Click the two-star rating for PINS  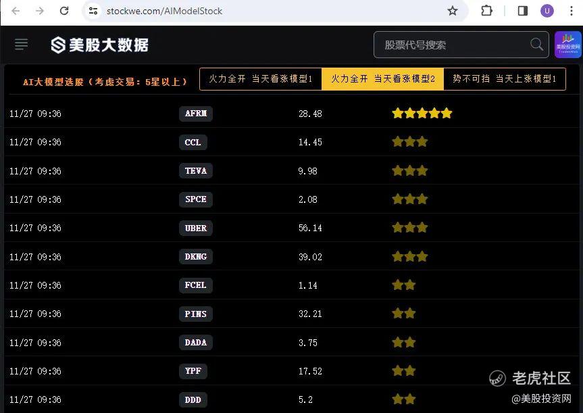[x=404, y=313]
